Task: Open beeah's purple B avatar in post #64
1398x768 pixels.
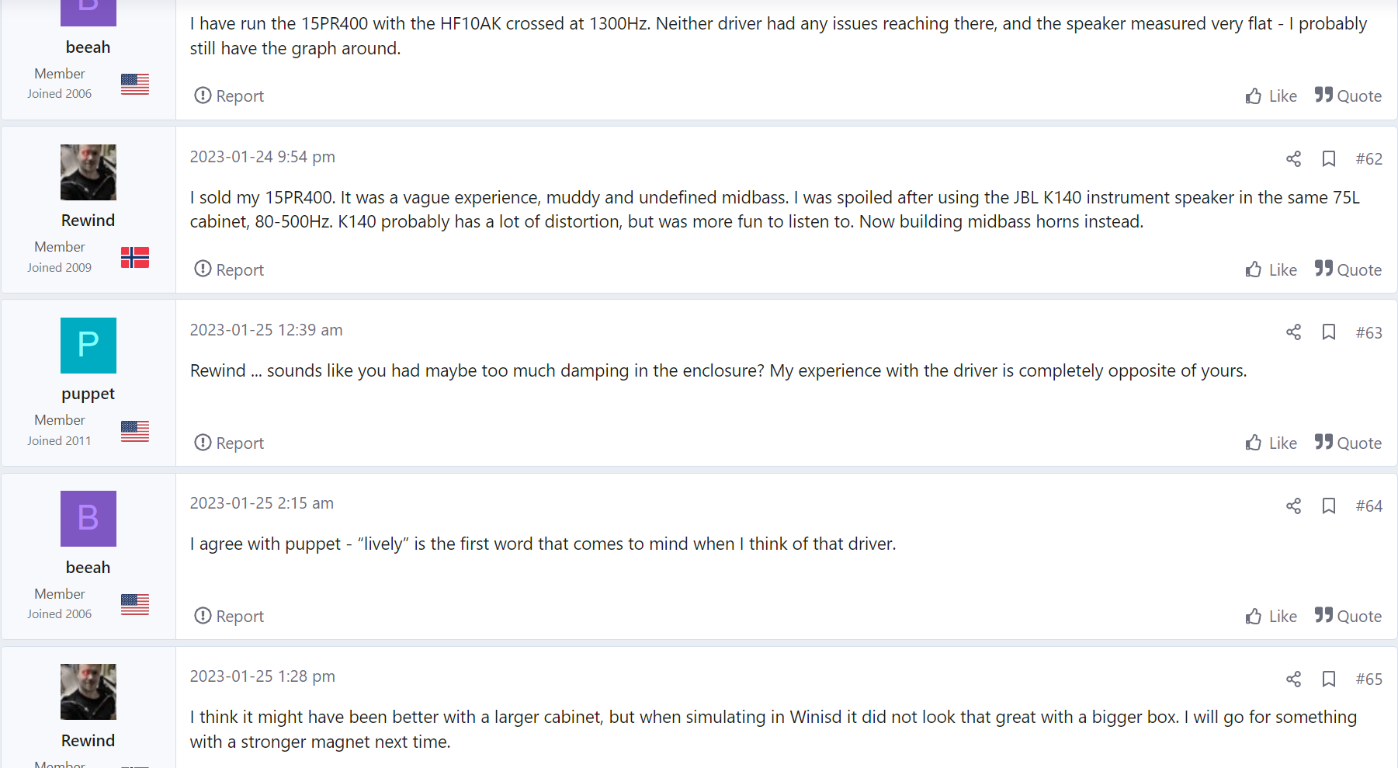Action: 88,519
